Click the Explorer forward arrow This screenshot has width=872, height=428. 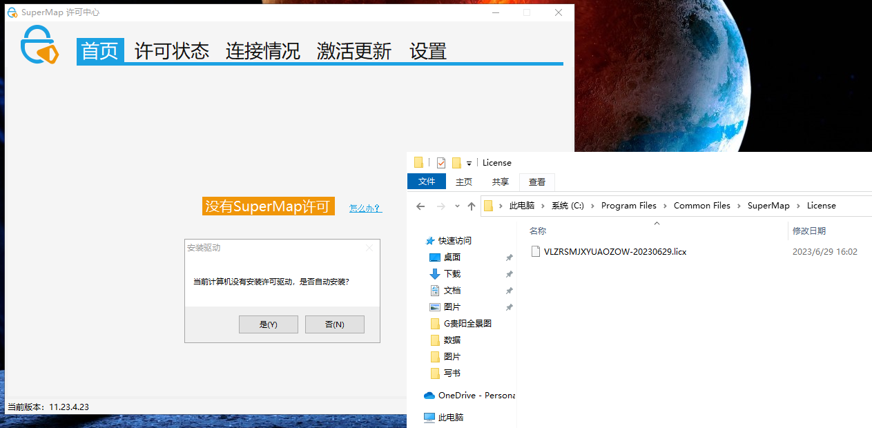pos(440,206)
